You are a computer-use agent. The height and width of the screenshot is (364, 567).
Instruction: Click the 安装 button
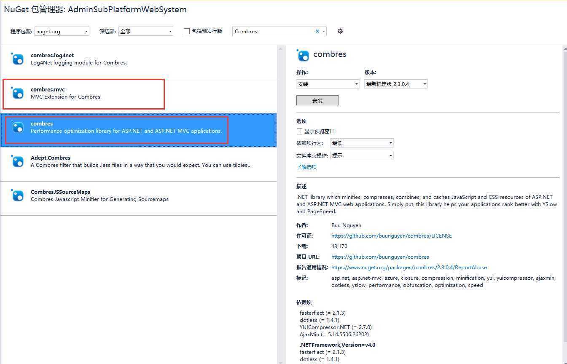pyautogui.click(x=317, y=100)
